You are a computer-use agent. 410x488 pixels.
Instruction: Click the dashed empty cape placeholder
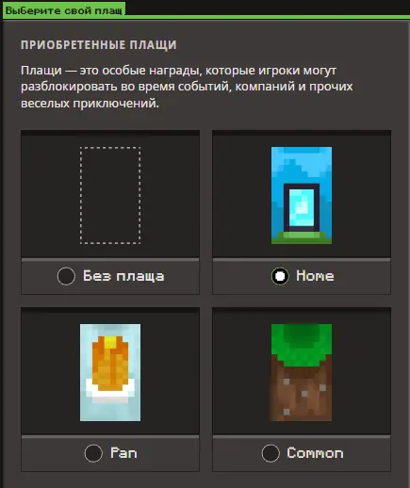(x=110, y=195)
